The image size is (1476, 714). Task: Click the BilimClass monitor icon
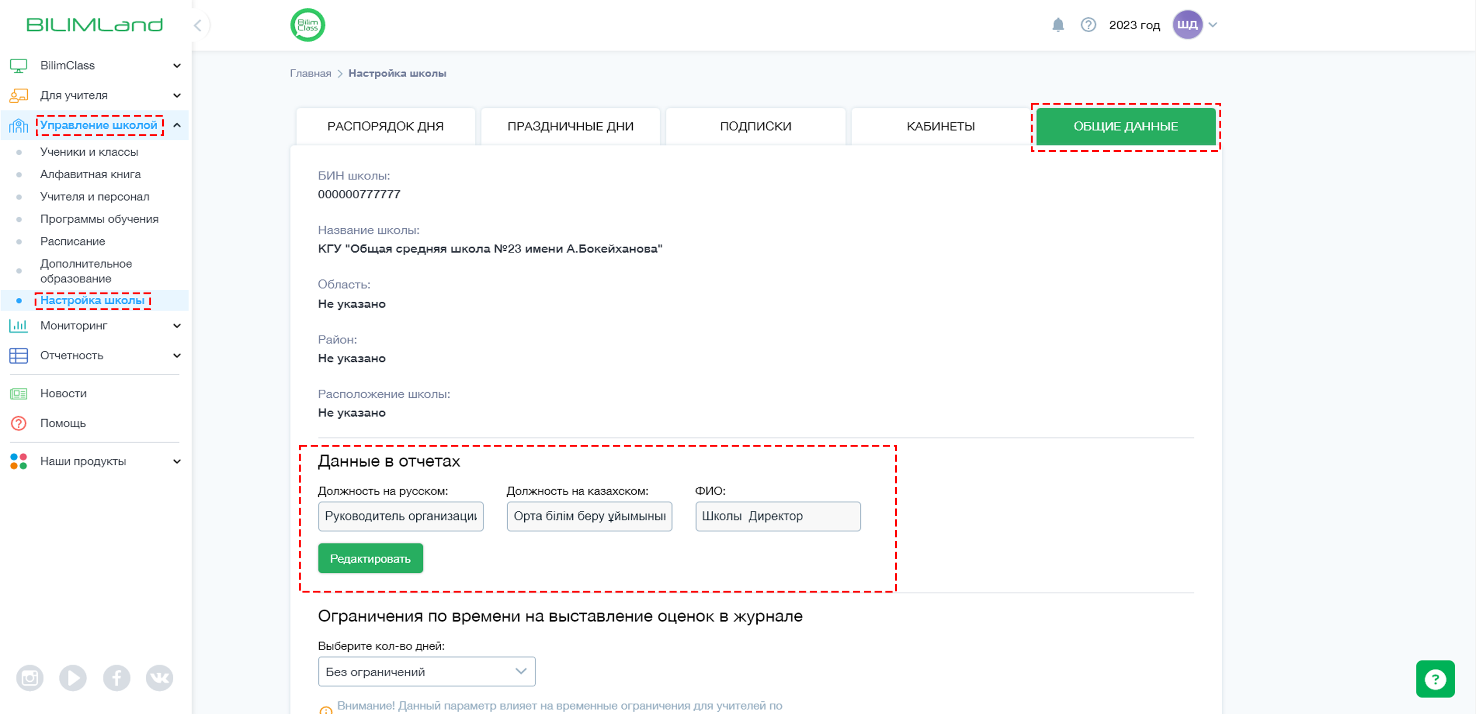coord(18,65)
